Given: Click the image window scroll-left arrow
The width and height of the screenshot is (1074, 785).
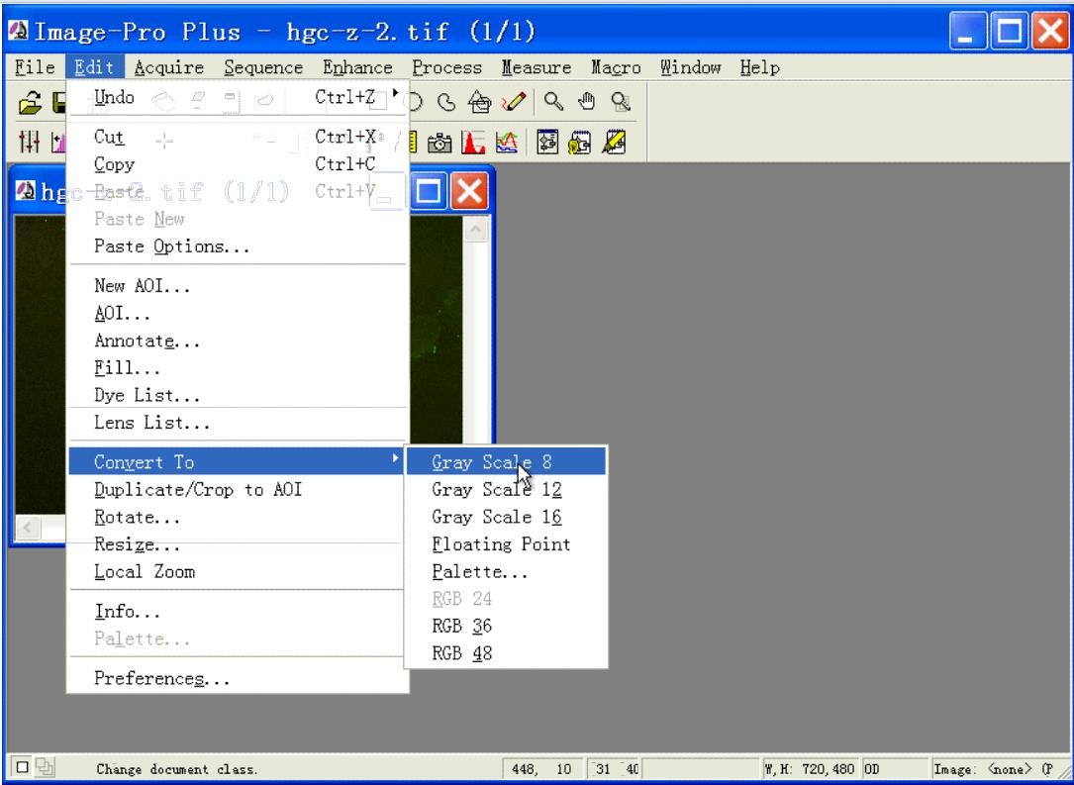Looking at the screenshot, I should [28, 528].
